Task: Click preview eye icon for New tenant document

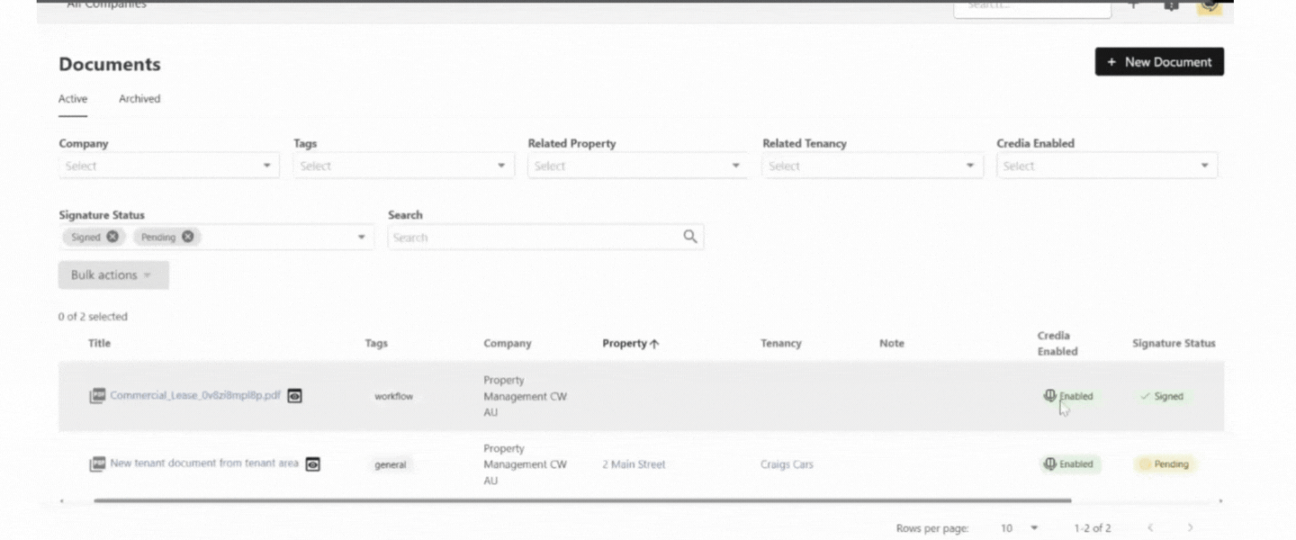Action: pyautogui.click(x=312, y=464)
